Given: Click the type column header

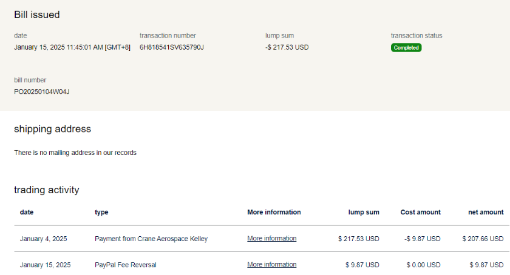Looking at the screenshot, I should tap(101, 212).
